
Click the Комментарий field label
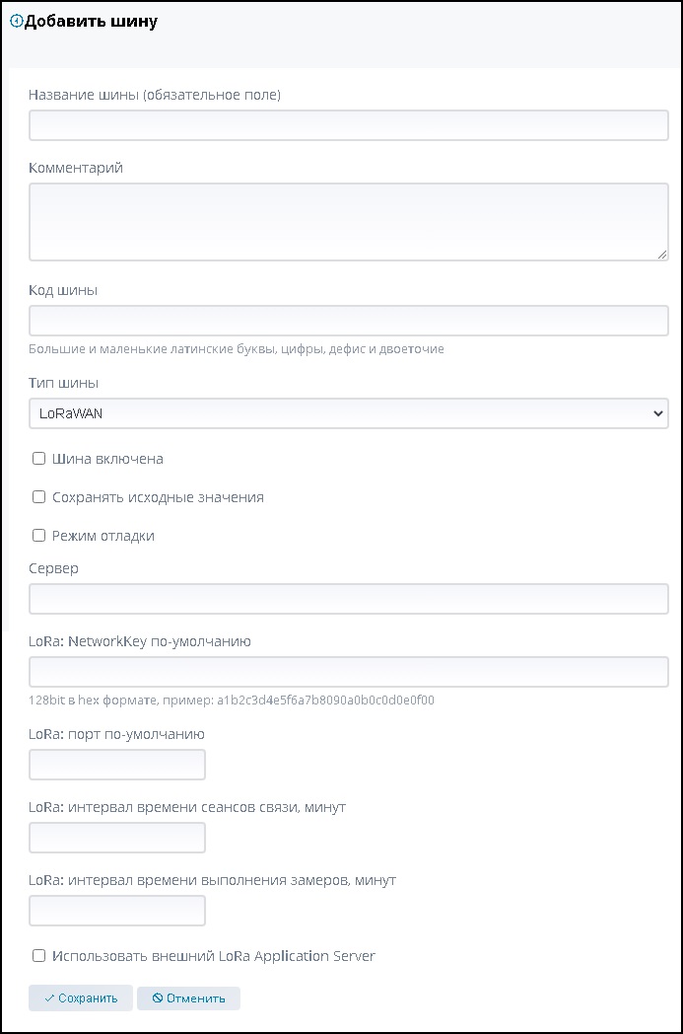[76, 168]
